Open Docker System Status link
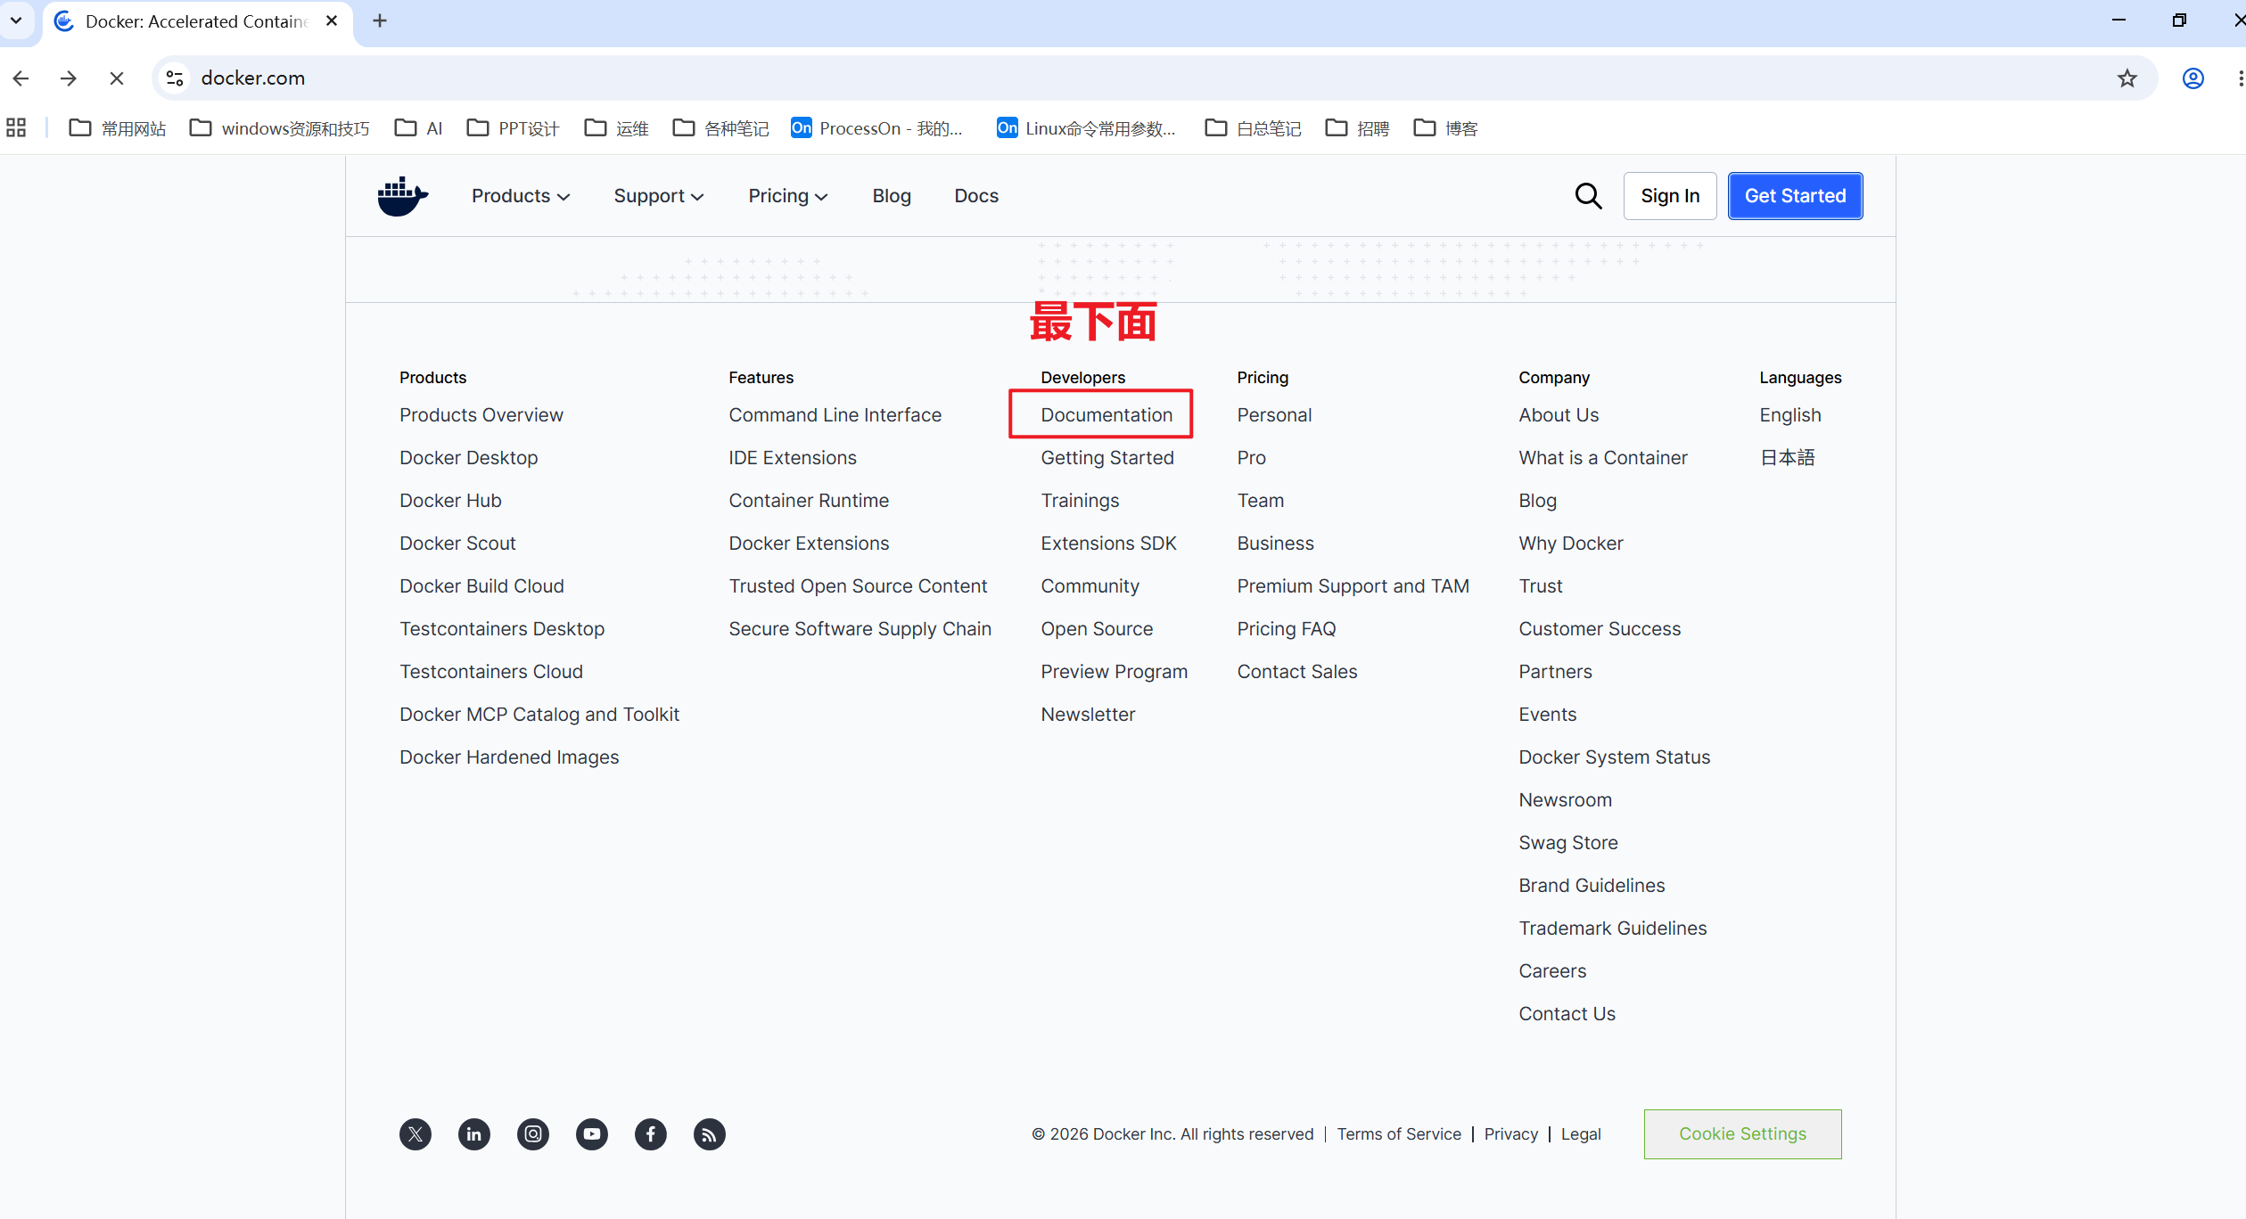 1614,757
